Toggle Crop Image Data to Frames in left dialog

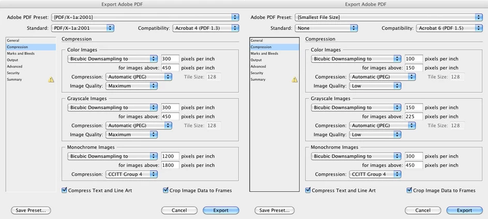click(165, 190)
